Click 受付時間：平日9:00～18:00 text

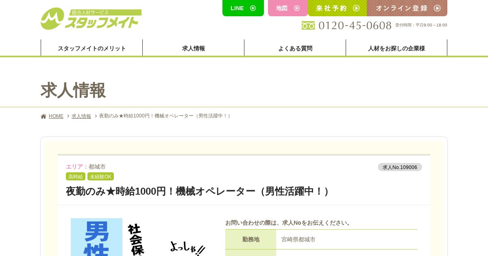point(421,25)
